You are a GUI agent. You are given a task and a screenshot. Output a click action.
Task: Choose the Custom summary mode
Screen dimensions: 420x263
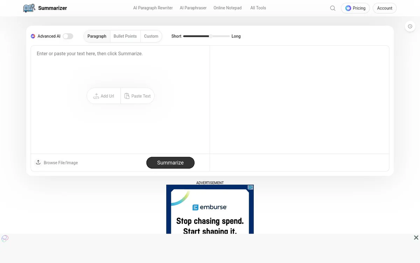tap(151, 36)
